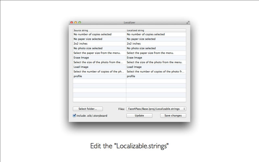Click the Source string column header
The image size is (259, 162).
(x=99, y=30)
